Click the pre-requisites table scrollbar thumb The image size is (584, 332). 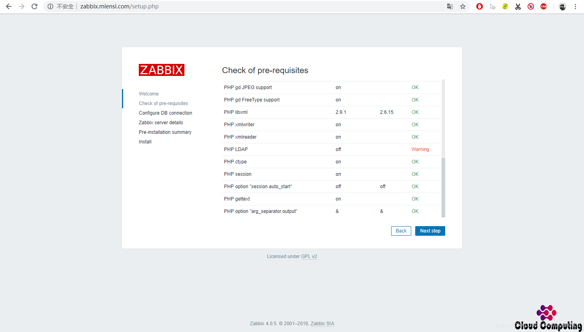(443, 188)
